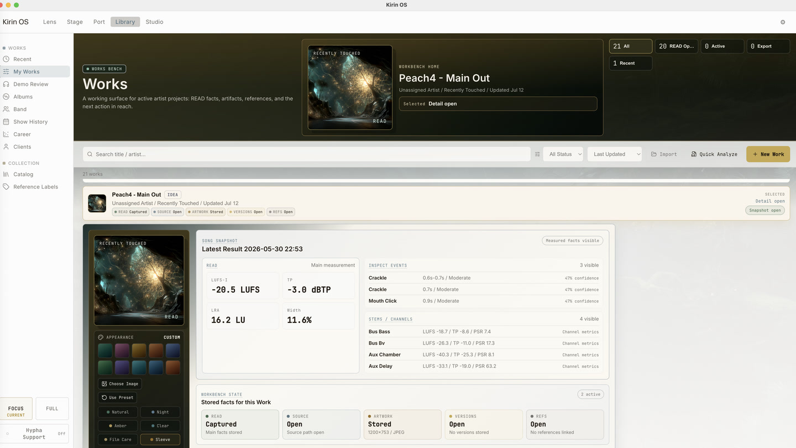
Task: Click the Demo Review headphones icon
Action: [6, 84]
